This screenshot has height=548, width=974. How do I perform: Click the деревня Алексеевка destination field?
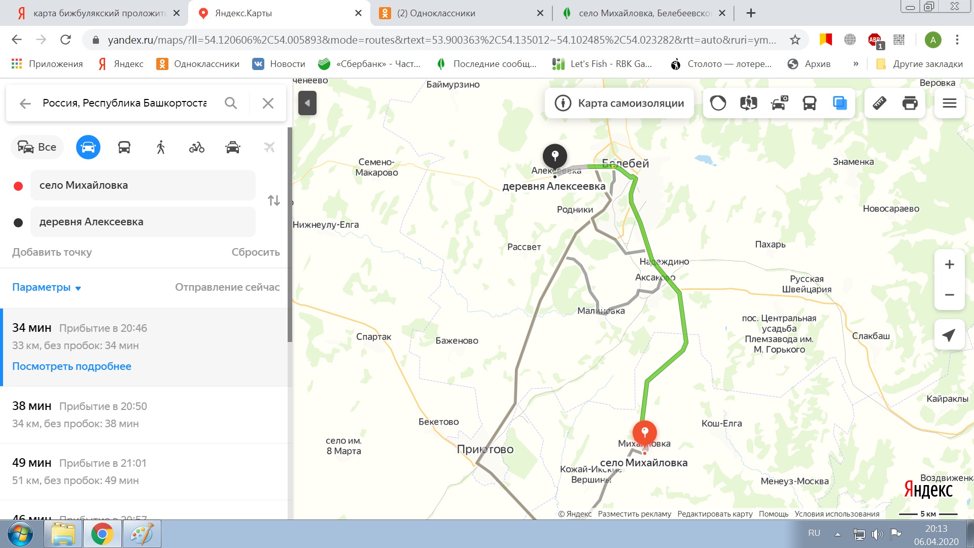click(x=143, y=222)
